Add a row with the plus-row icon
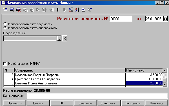 (x=12, y=10)
